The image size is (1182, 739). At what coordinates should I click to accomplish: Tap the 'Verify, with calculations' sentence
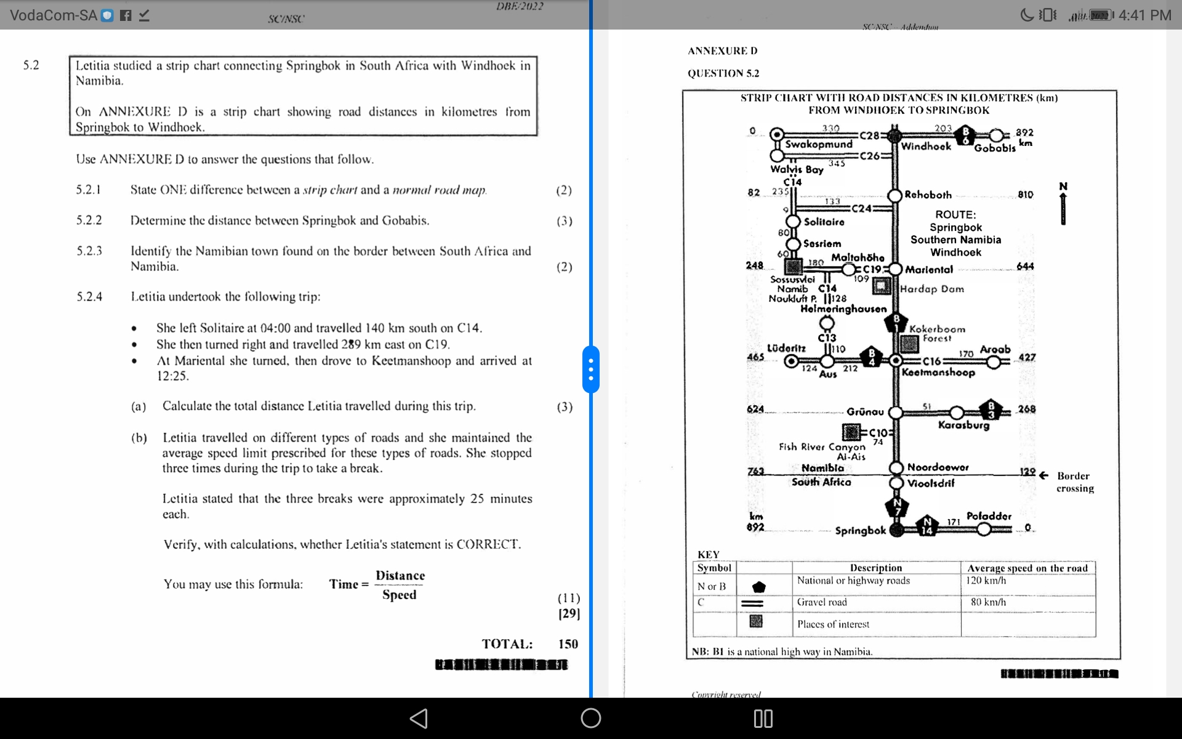(x=342, y=544)
